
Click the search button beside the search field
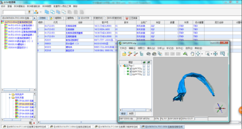(29, 12)
